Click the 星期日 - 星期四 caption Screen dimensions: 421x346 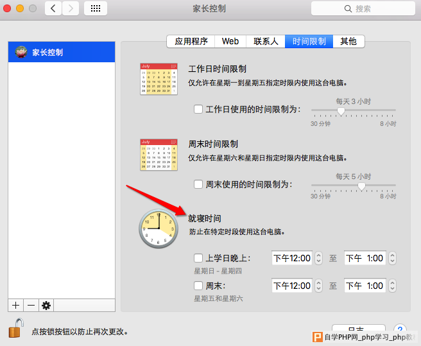218,271
